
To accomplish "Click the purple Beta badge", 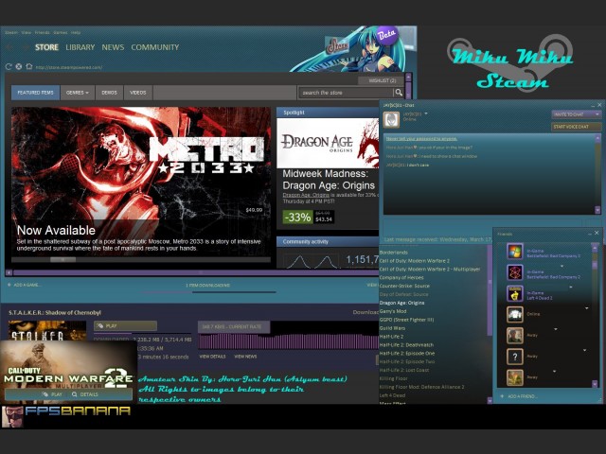I will coord(386,35).
